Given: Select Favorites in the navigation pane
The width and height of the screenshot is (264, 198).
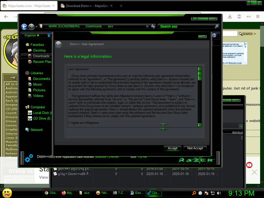Looking at the screenshot, I should (x=35, y=45).
